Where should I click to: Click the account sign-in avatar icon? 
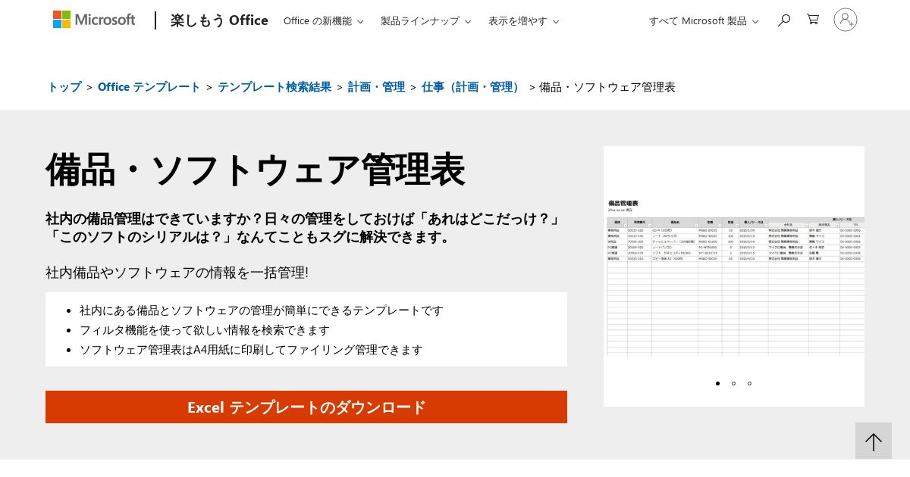(x=846, y=20)
